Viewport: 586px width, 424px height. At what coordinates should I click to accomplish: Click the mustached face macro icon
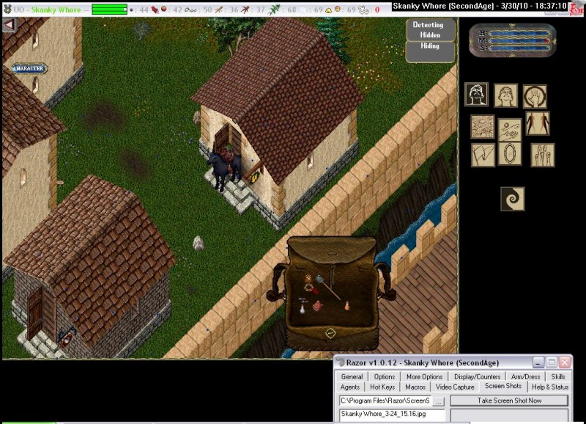(x=477, y=95)
